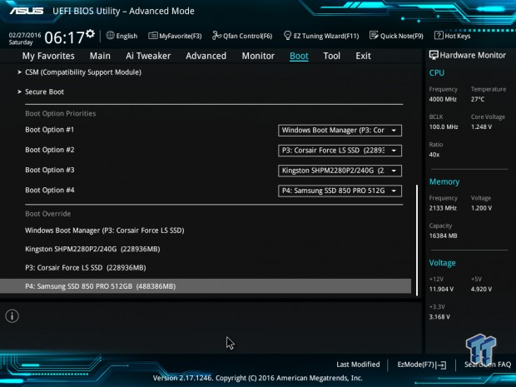Show Hot Keys question mark icon
The image size is (516, 387).
[439, 36]
